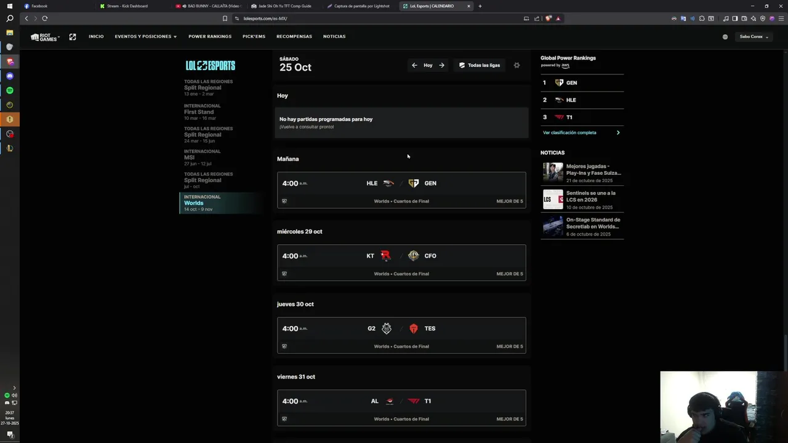This screenshot has height=443, width=788.
Task: Open Brave Rewards triangle icon
Action: (558, 18)
